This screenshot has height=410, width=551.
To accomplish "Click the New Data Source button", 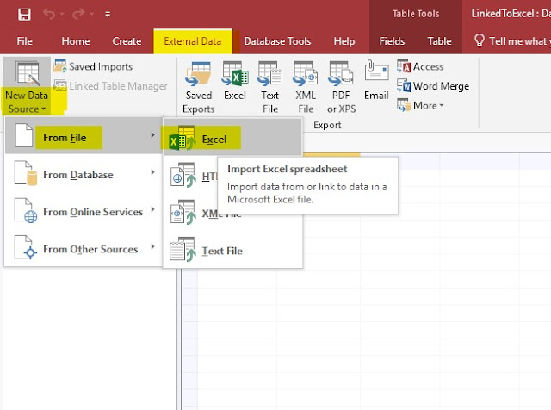I will click(27, 87).
